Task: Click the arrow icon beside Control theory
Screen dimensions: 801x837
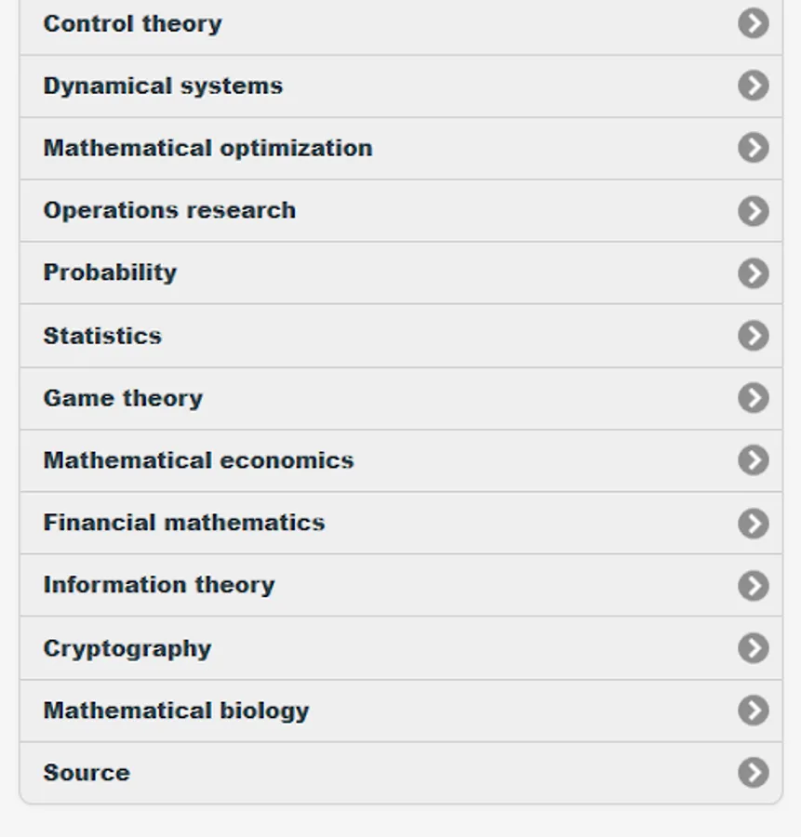Action: (x=754, y=23)
